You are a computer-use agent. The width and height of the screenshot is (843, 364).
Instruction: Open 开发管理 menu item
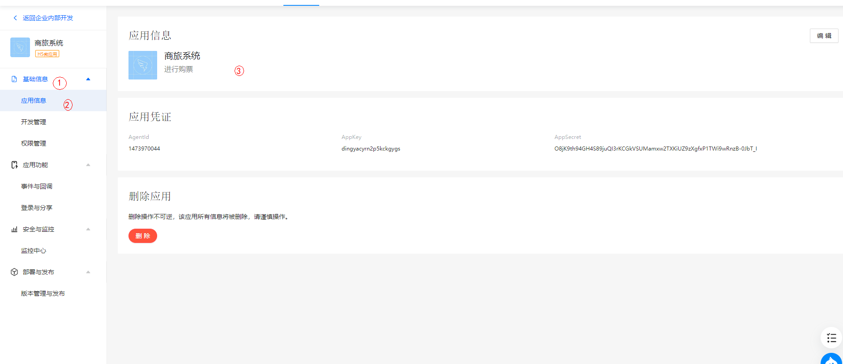coord(34,122)
